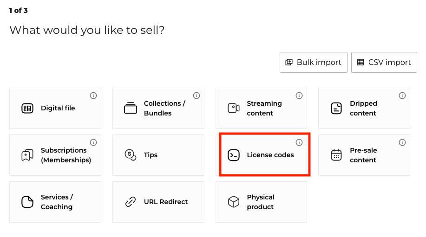Screen dimensions: 426x237
Task: Open info for License codes
Action: pyautogui.click(x=299, y=142)
